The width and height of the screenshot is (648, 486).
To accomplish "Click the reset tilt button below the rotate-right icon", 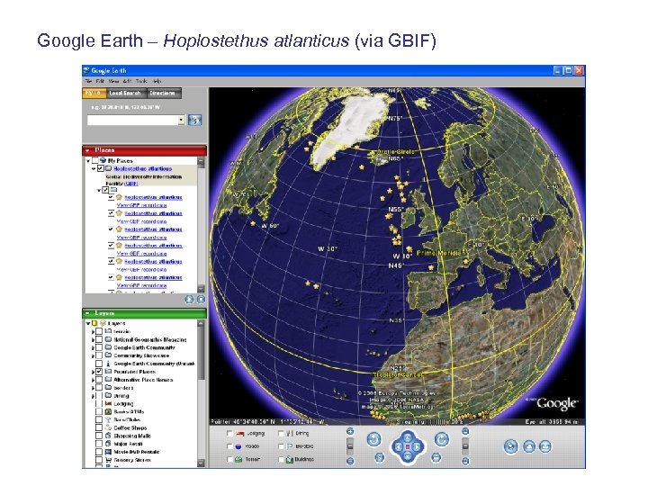I will [x=436, y=457].
